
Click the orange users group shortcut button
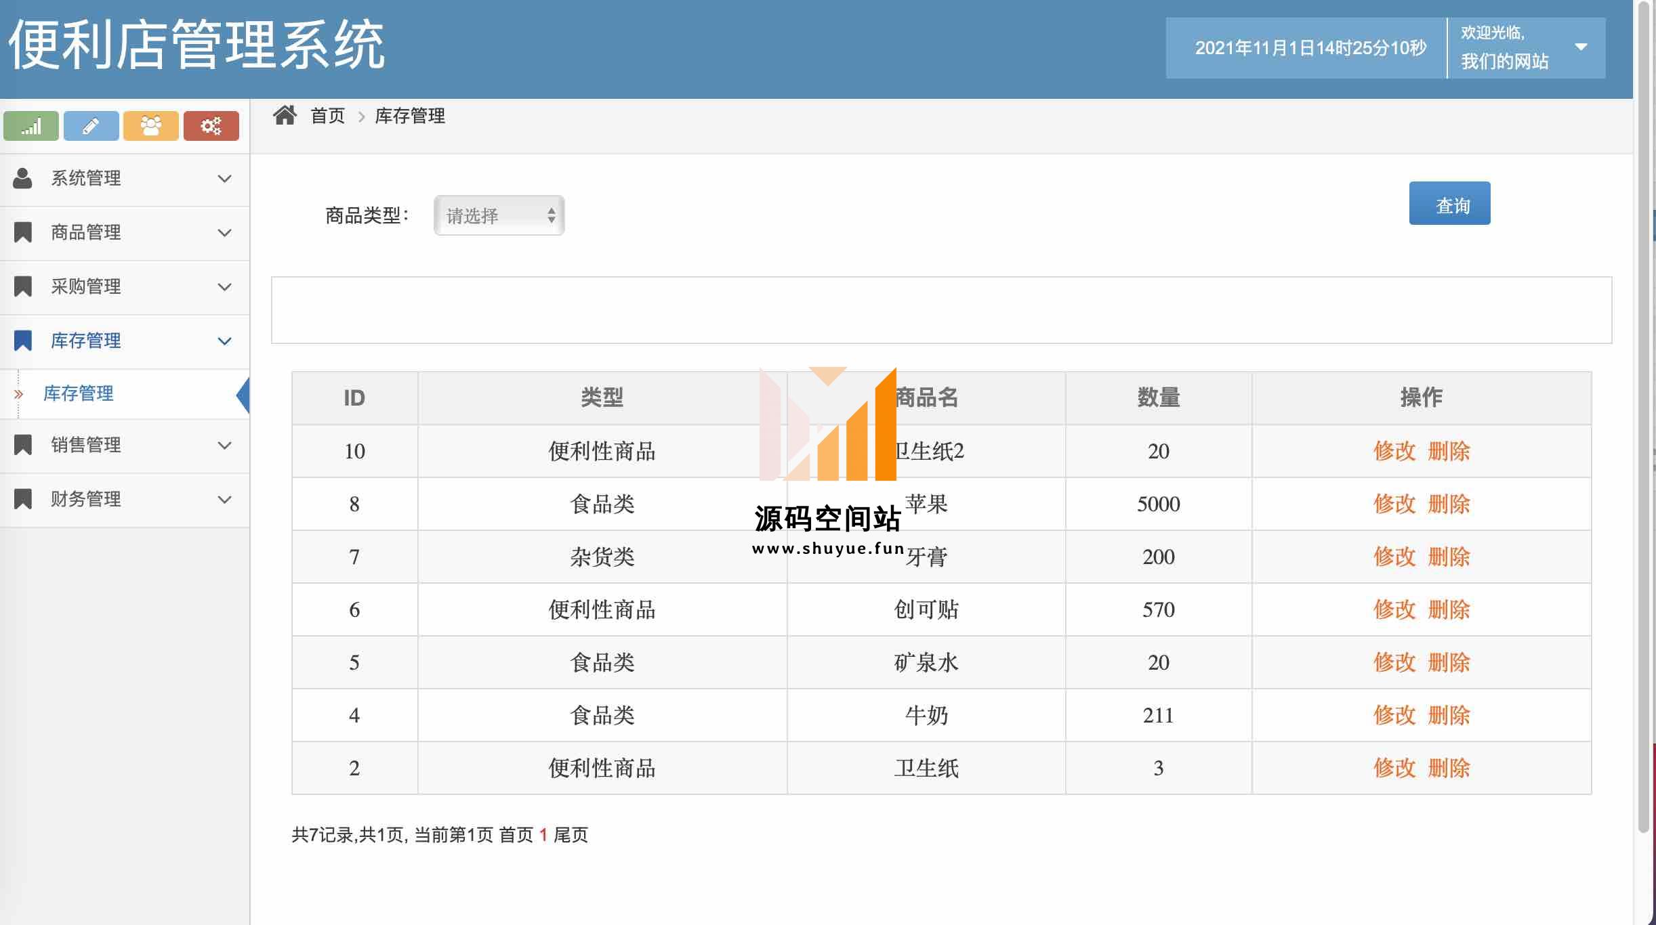click(151, 126)
